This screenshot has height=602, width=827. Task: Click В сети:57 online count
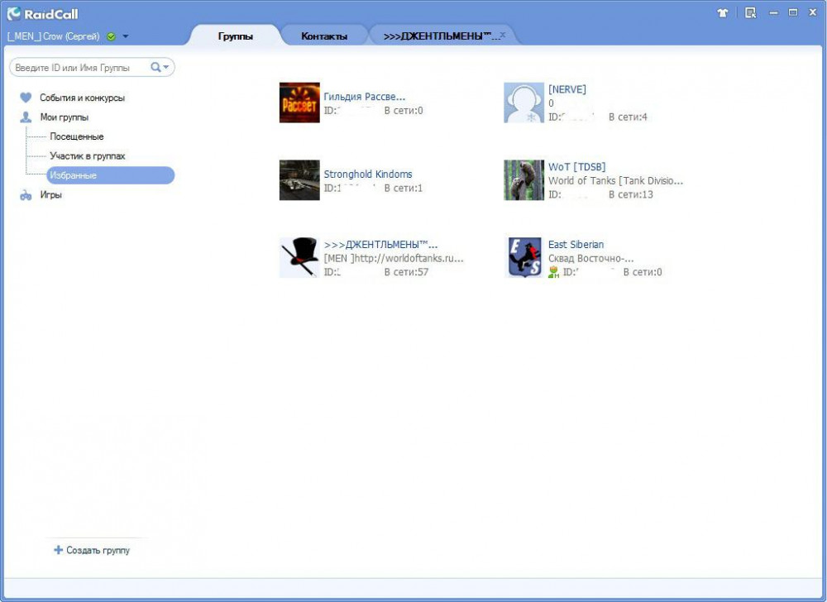pyautogui.click(x=406, y=272)
